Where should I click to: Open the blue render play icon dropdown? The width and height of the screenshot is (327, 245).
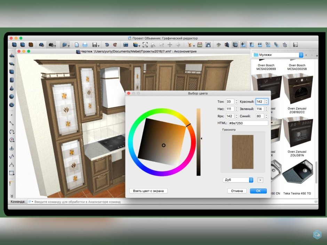coord(69,46)
